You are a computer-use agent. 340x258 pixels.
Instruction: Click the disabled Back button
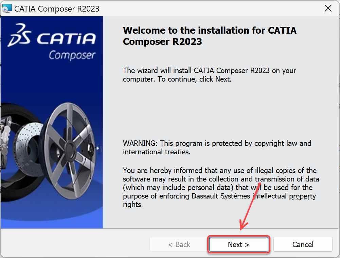(x=179, y=244)
